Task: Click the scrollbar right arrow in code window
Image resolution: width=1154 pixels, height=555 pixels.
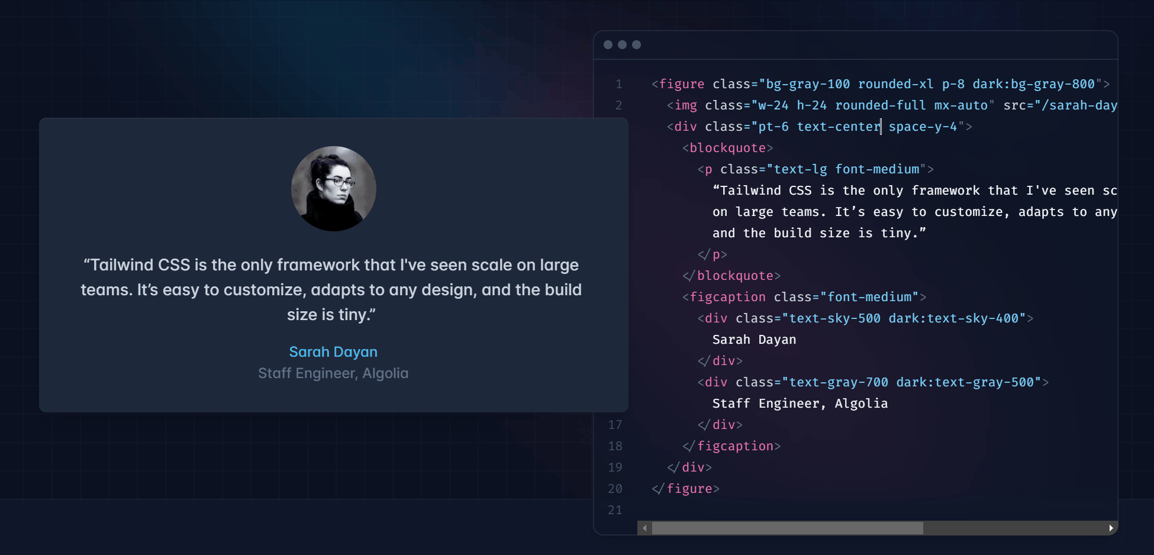Action: pyautogui.click(x=1111, y=528)
